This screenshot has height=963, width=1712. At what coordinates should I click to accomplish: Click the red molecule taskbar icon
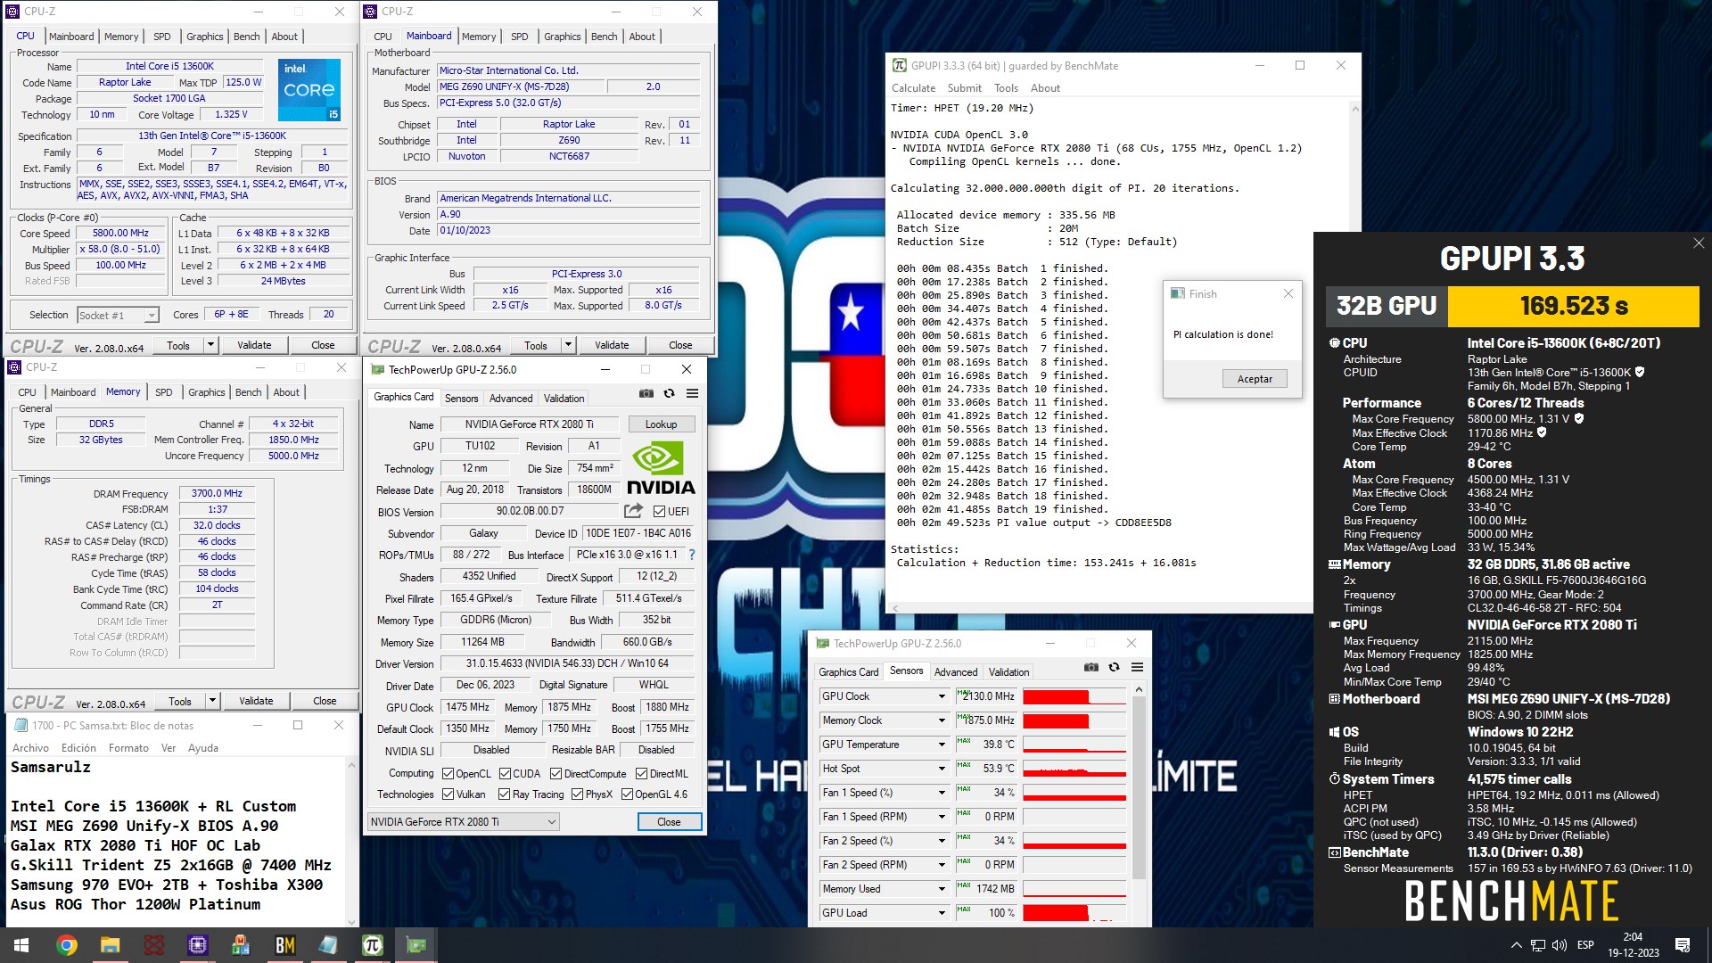point(153,945)
